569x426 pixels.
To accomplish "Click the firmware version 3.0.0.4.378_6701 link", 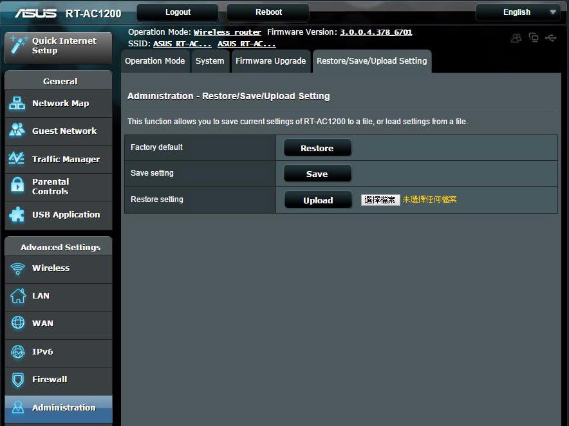I will pyautogui.click(x=376, y=32).
